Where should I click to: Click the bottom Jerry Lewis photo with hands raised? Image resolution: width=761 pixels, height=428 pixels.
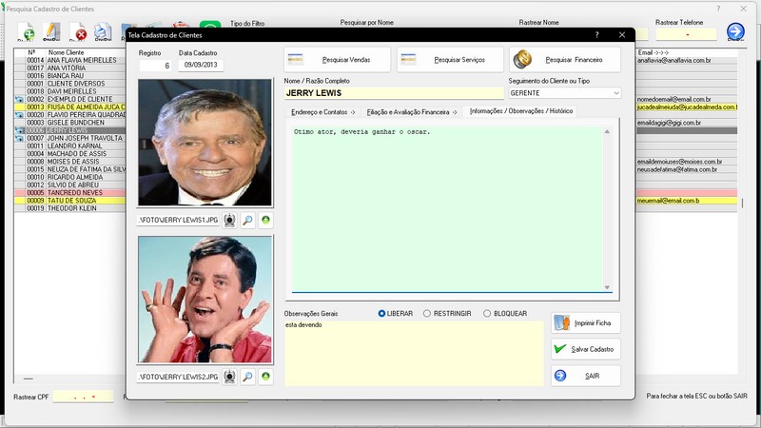pyautogui.click(x=205, y=300)
